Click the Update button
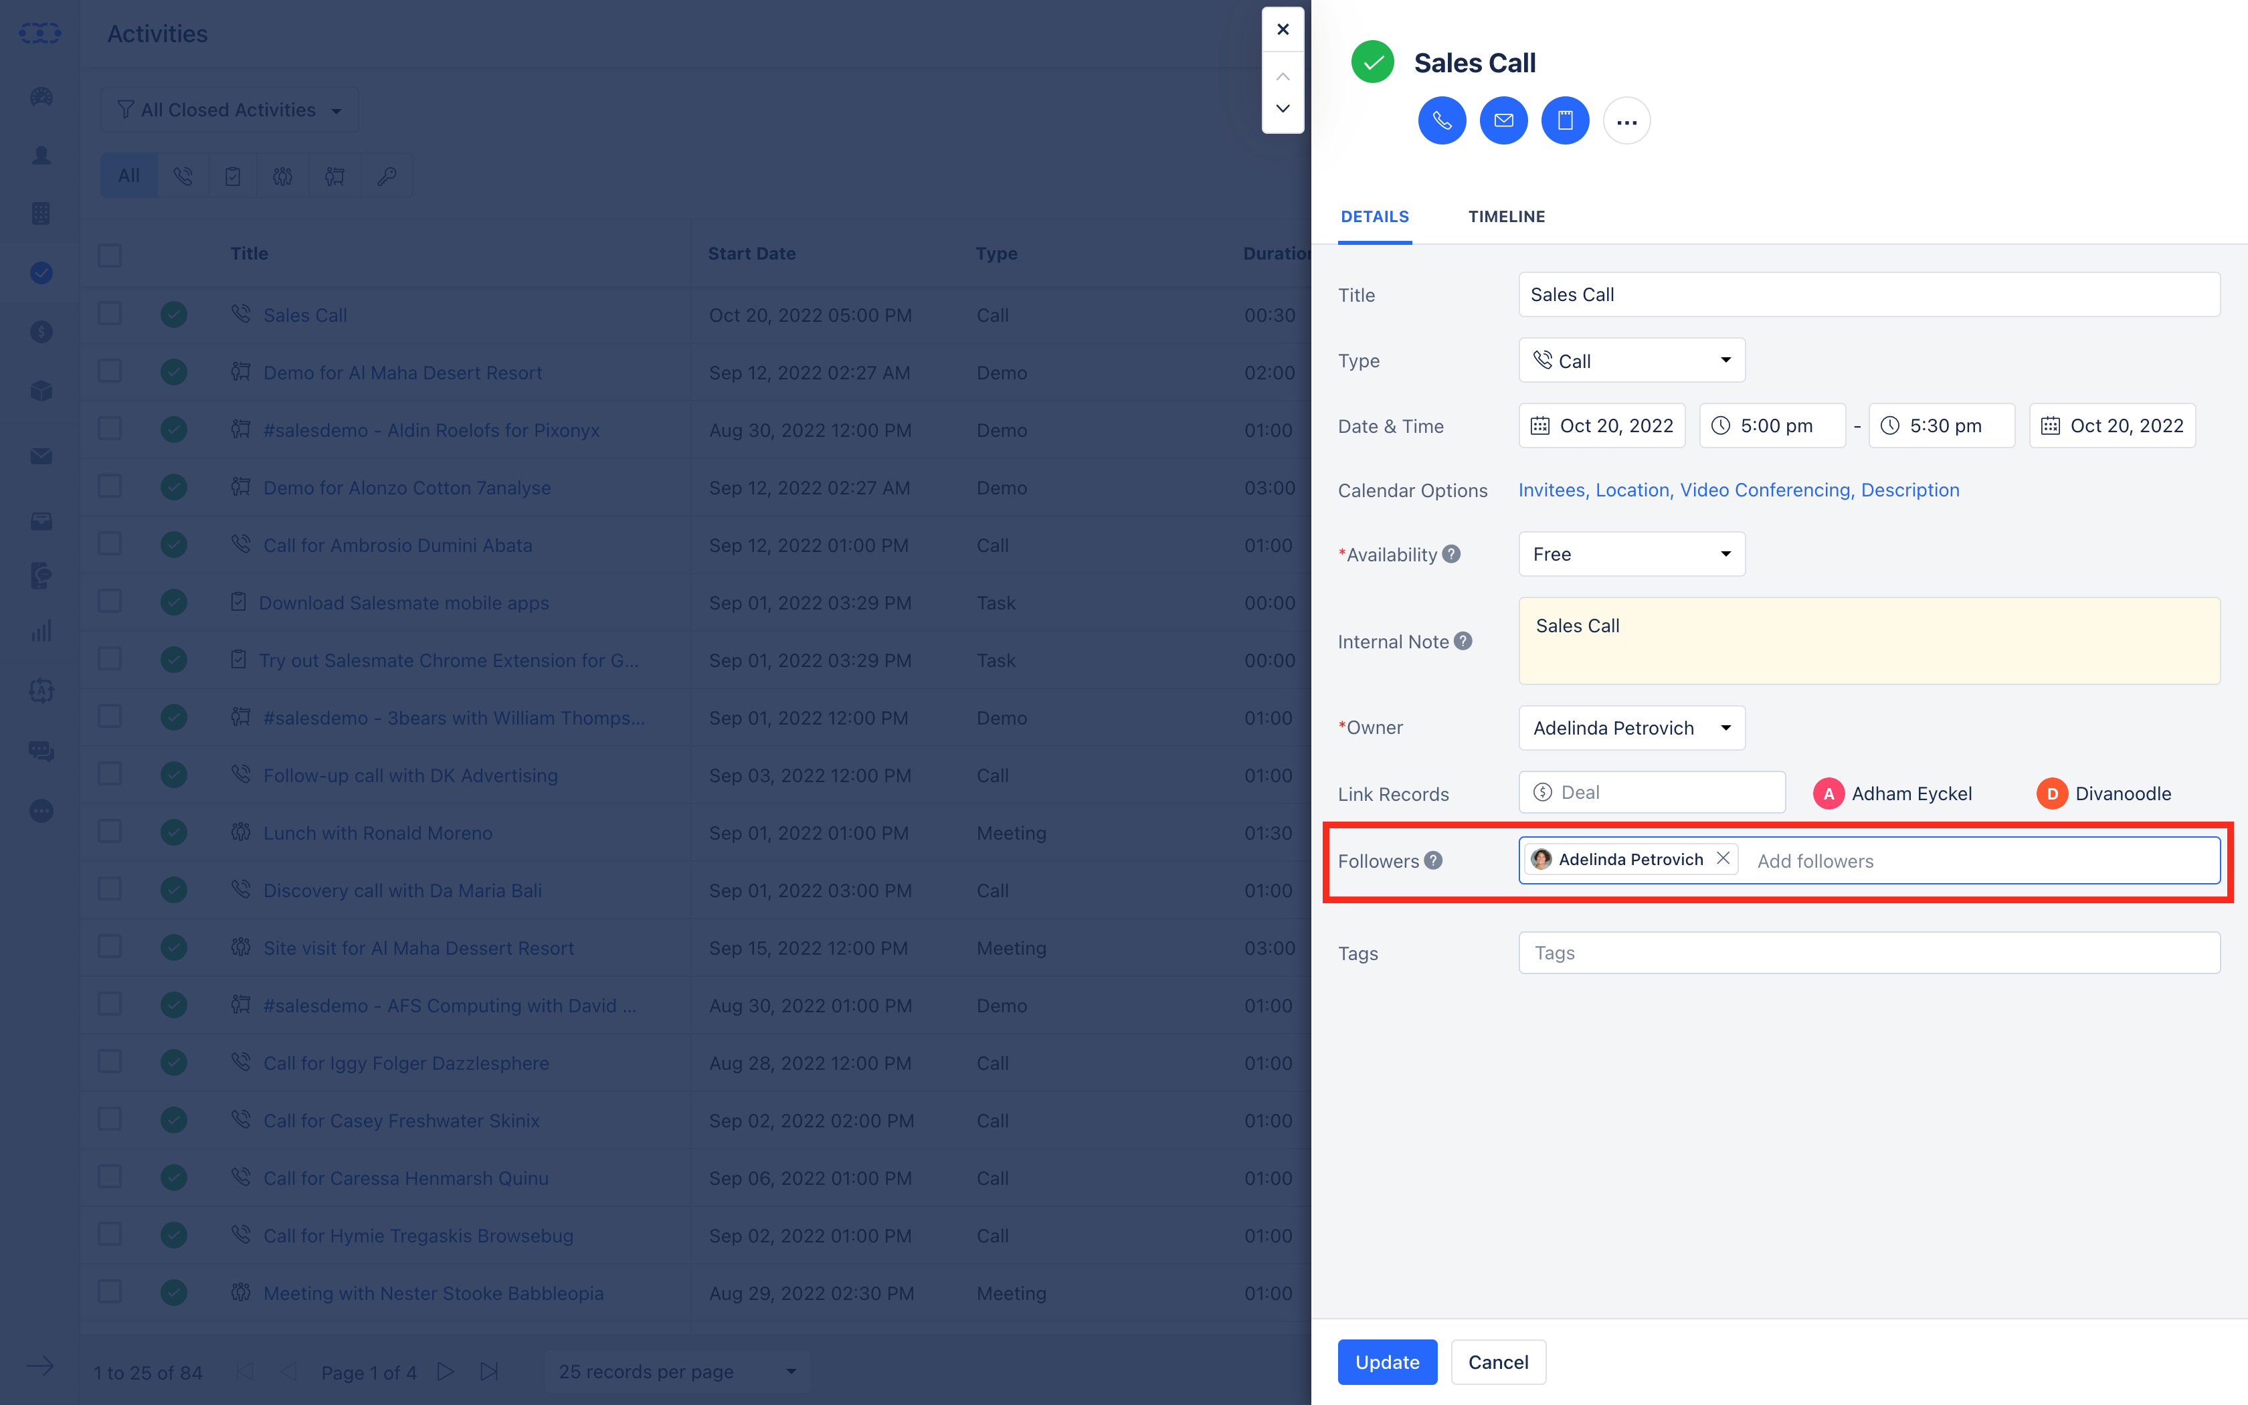Image resolution: width=2248 pixels, height=1405 pixels. [1387, 1362]
